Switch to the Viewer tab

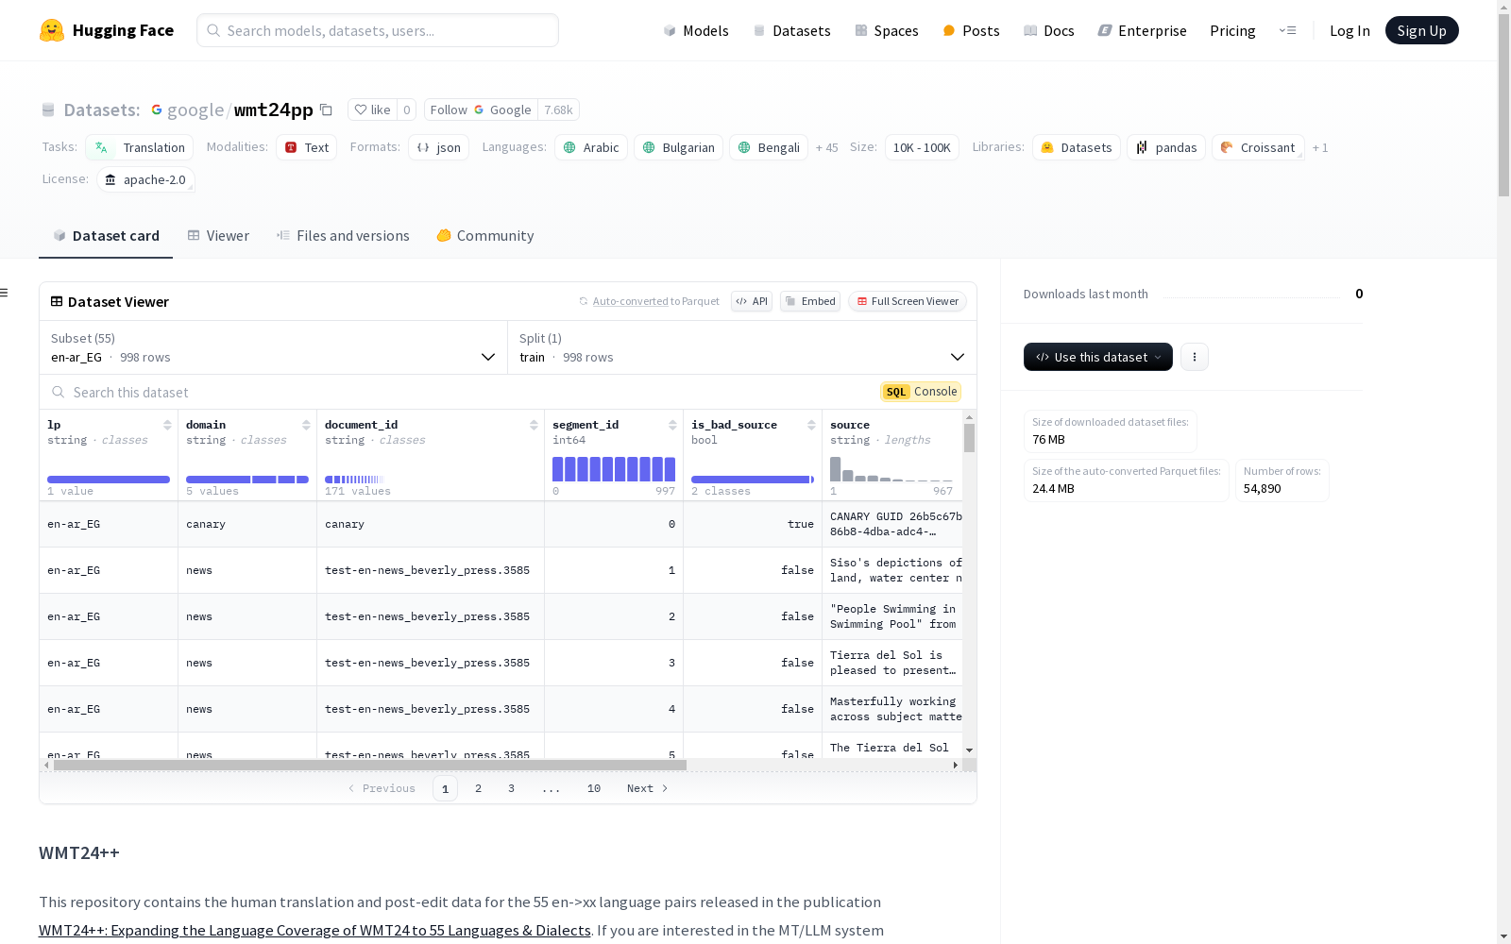click(218, 236)
